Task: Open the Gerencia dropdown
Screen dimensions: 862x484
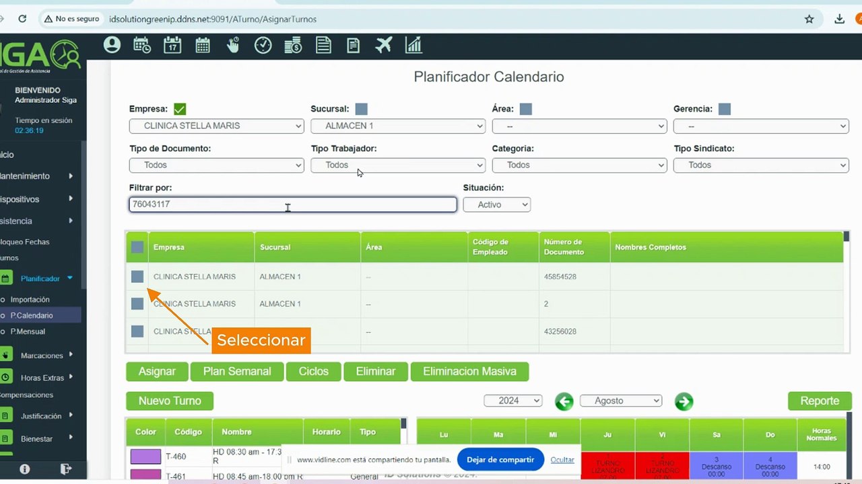Action: (761, 126)
